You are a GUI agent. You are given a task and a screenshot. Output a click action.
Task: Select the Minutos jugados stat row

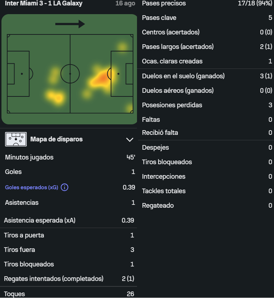[69, 157]
